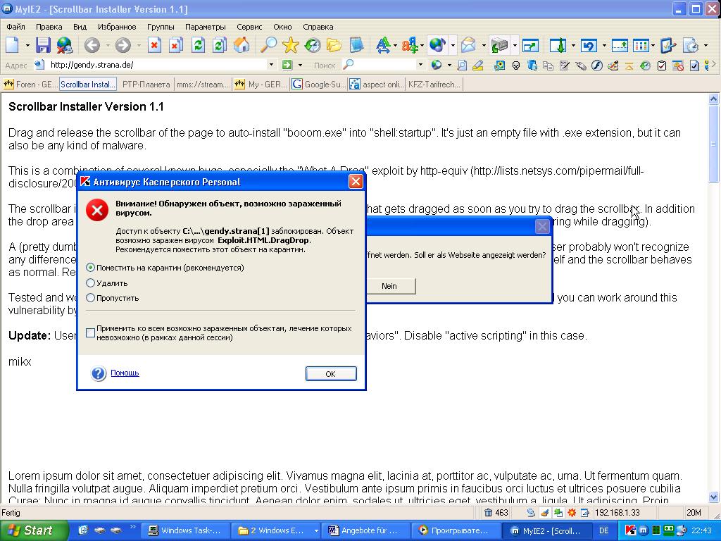Open the search field dropdown arrow

point(420,65)
